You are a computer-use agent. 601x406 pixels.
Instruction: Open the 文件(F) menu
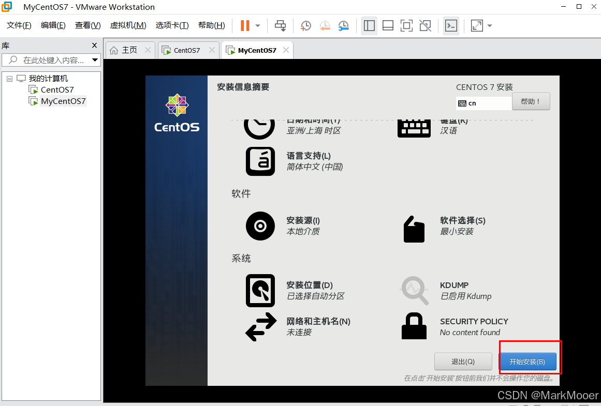[19, 25]
